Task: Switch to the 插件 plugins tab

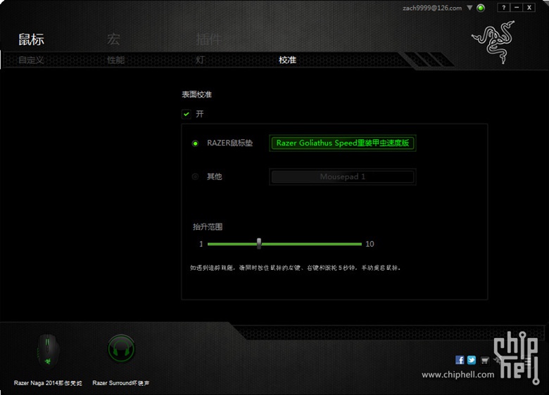Action: [x=208, y=39]
